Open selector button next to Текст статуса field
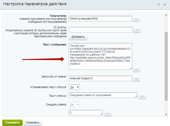Viewport: 170px width, 126px height. [x=142, y=96]
